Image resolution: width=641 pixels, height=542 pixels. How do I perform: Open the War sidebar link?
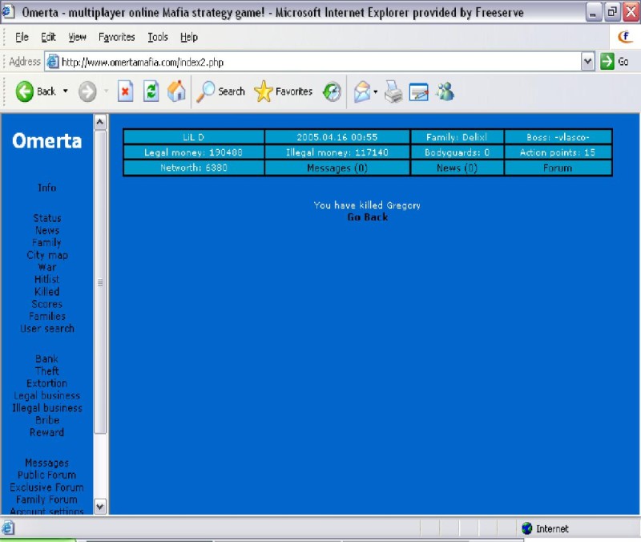[47, 267]
